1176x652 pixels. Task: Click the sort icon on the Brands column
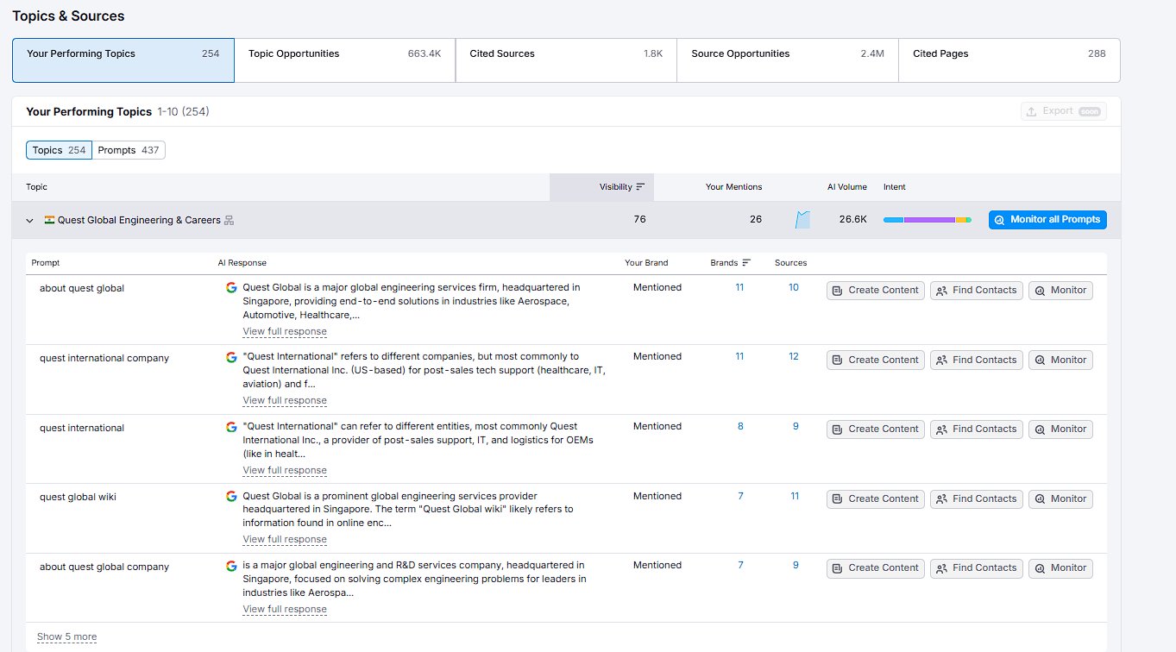[x=747, y=262]
